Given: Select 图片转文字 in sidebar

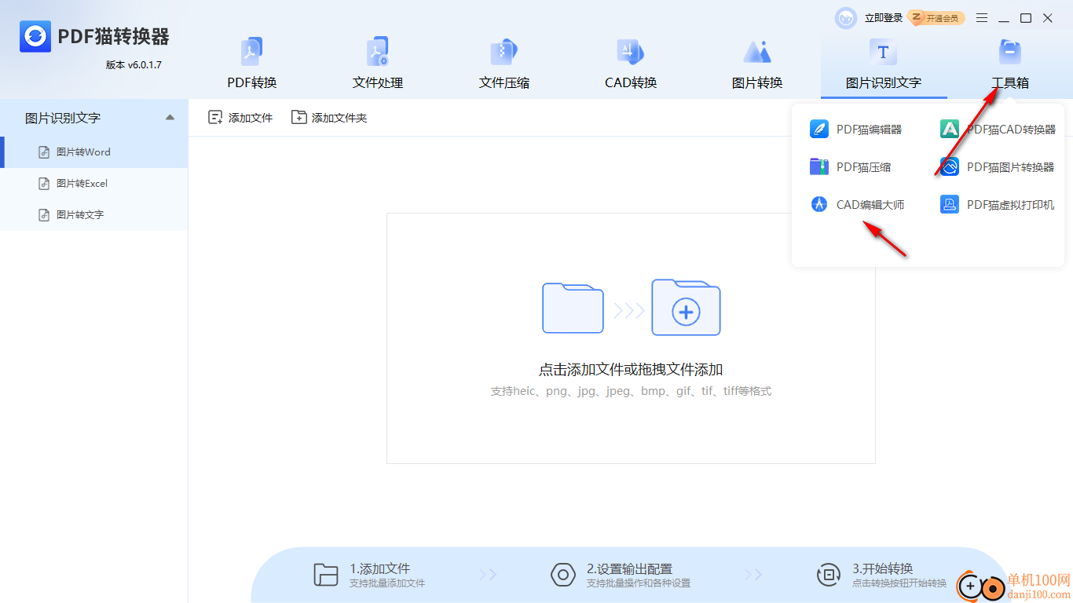Looking at the screenshot, I should point(94,215).
